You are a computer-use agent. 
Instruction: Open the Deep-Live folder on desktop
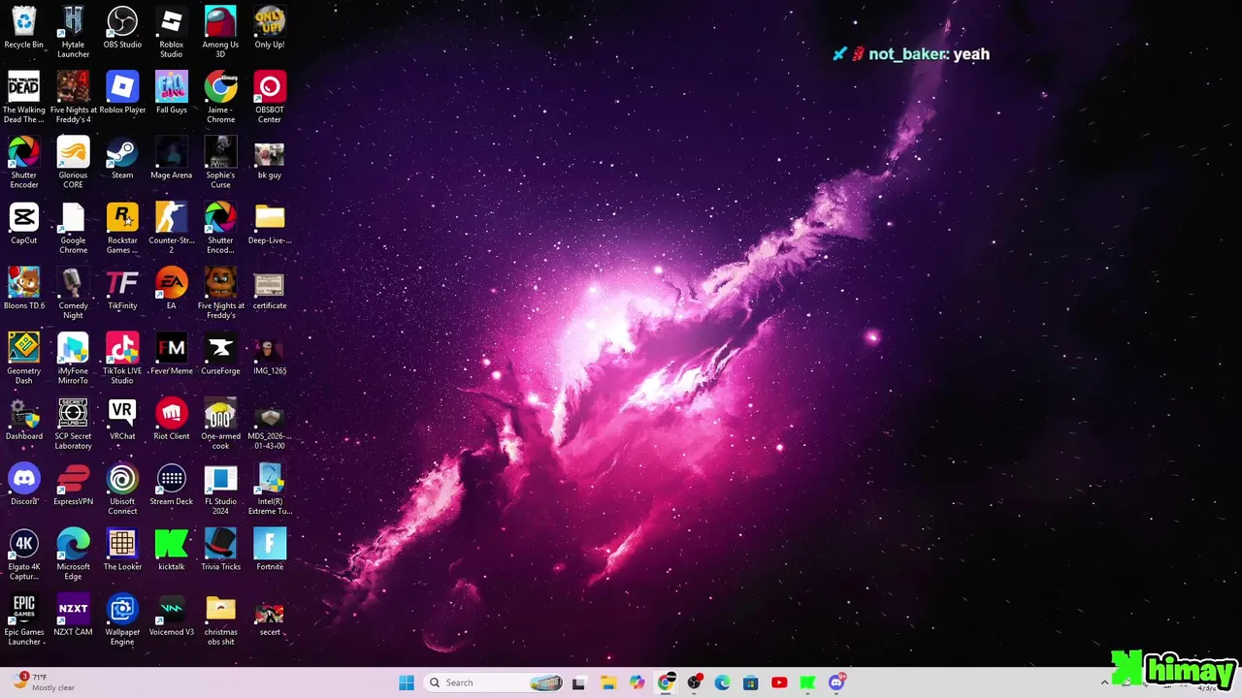click(270, 222)
